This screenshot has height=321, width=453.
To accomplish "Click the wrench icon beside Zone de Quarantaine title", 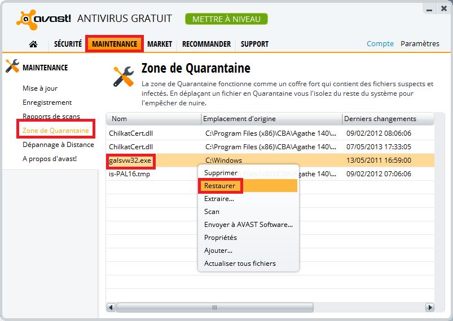I will pyautogui.click(x=124, y=77).
